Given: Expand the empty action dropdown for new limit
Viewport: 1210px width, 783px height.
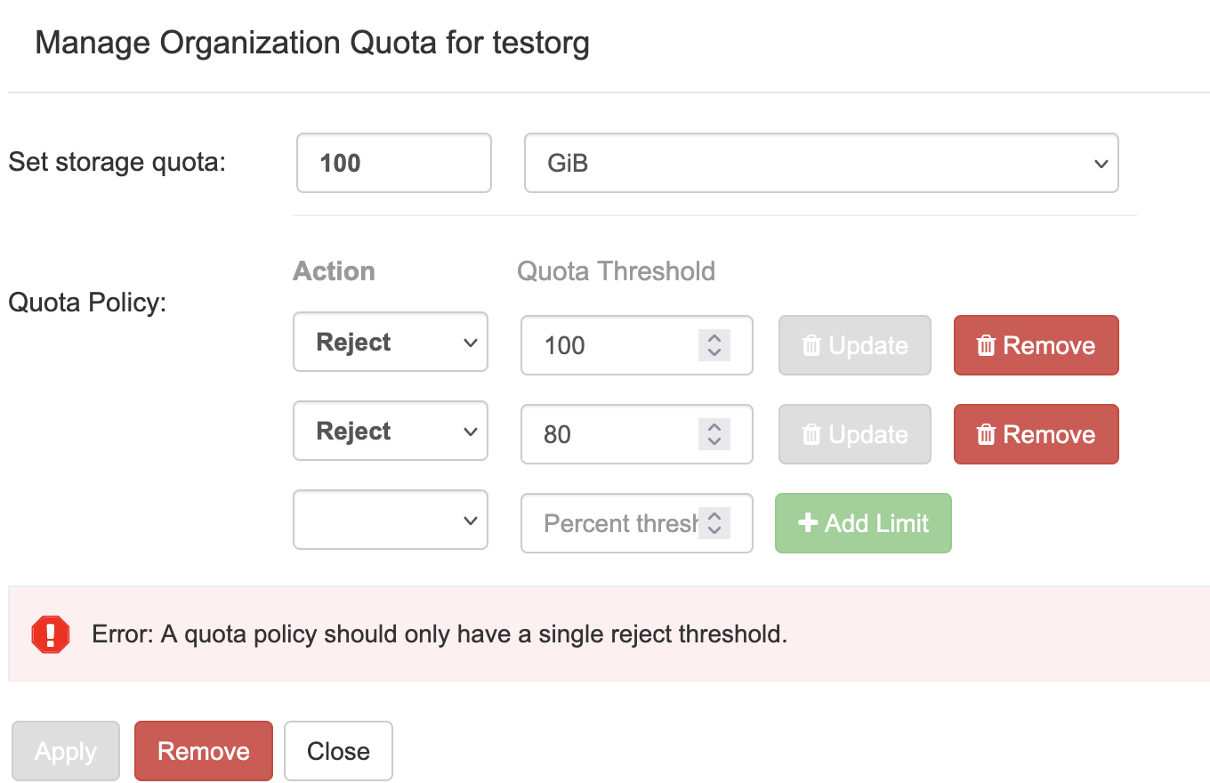Looking at the screenshot, I should point(391,521).
